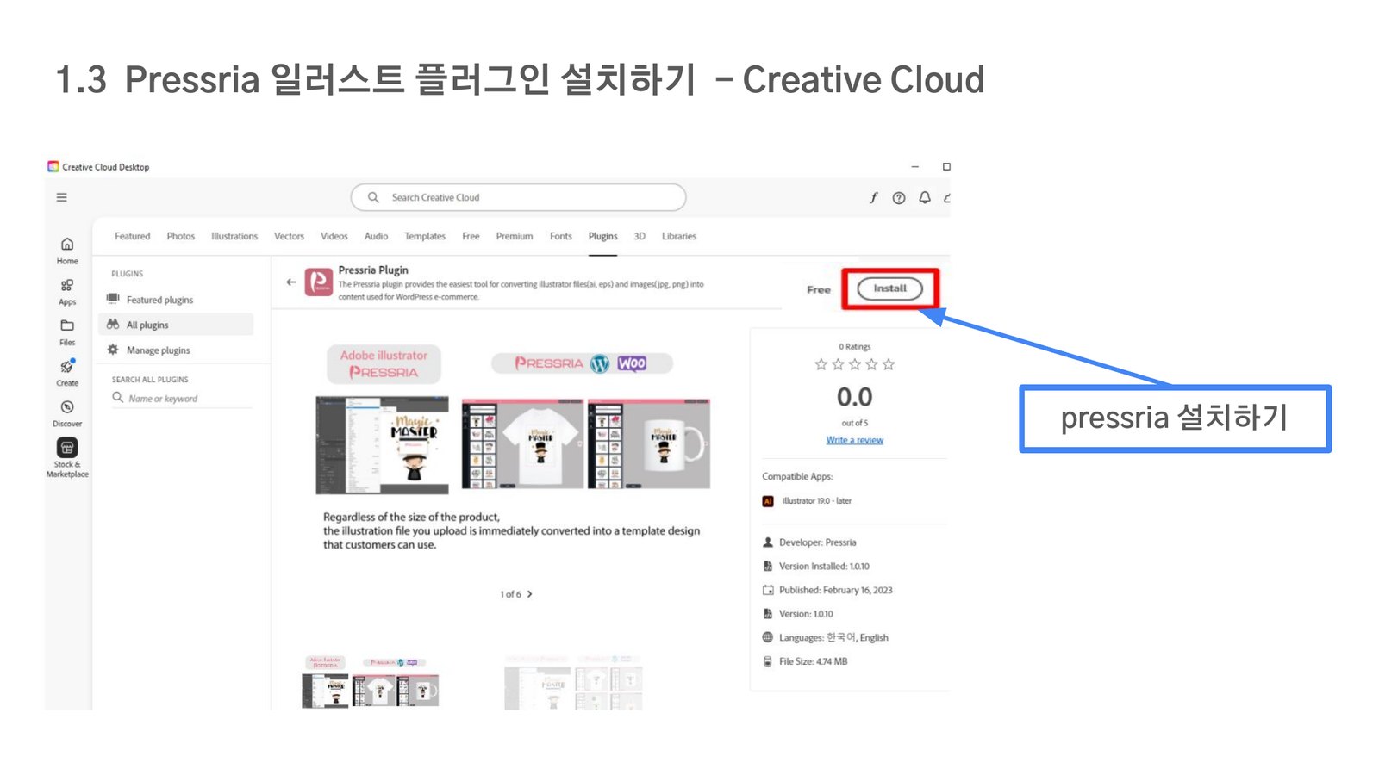Viewport: 1379px width, 775px height.
Task: Click 'Published: February 16, 2023' text
Action: [835, 591]
